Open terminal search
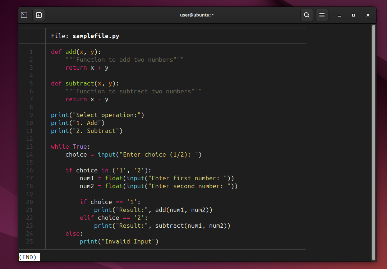The height and width of the screenshot is (269, 387). click(x=307, y=15)
